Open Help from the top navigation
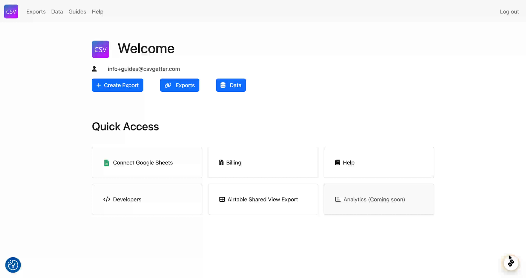Viewport: 526px width, 278px height. [98, 11]
